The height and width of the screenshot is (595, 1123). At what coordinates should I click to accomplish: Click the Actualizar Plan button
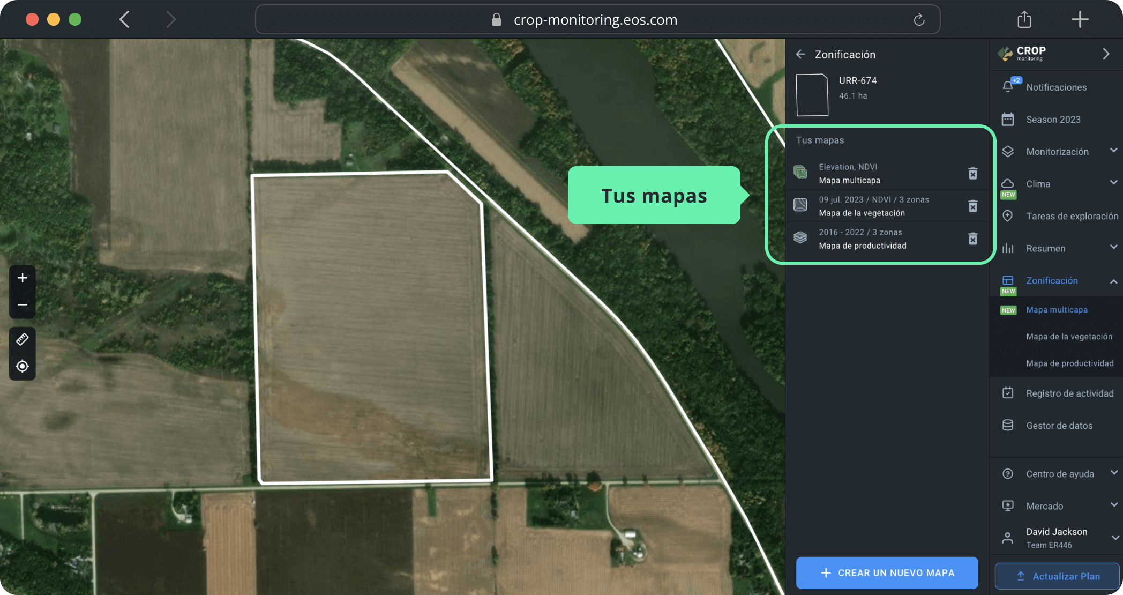coord(1057,576)
